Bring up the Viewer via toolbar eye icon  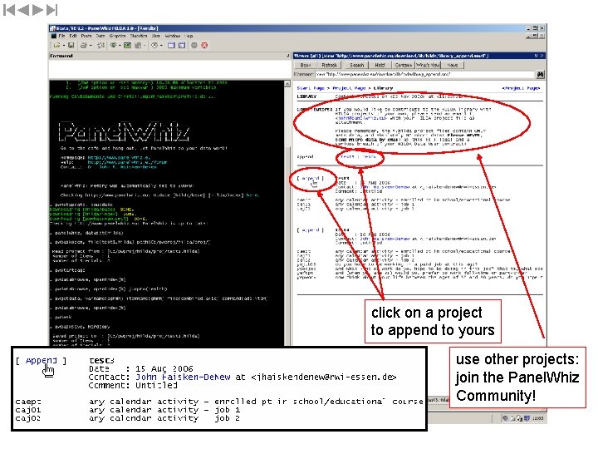[x=113, y=45]
